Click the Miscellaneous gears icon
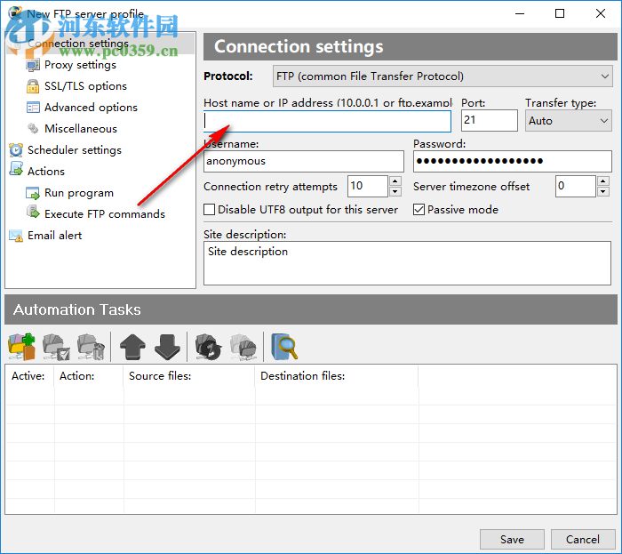Image resolution: width=622 pixels, height=554 pixels. [x=33, y=129]
